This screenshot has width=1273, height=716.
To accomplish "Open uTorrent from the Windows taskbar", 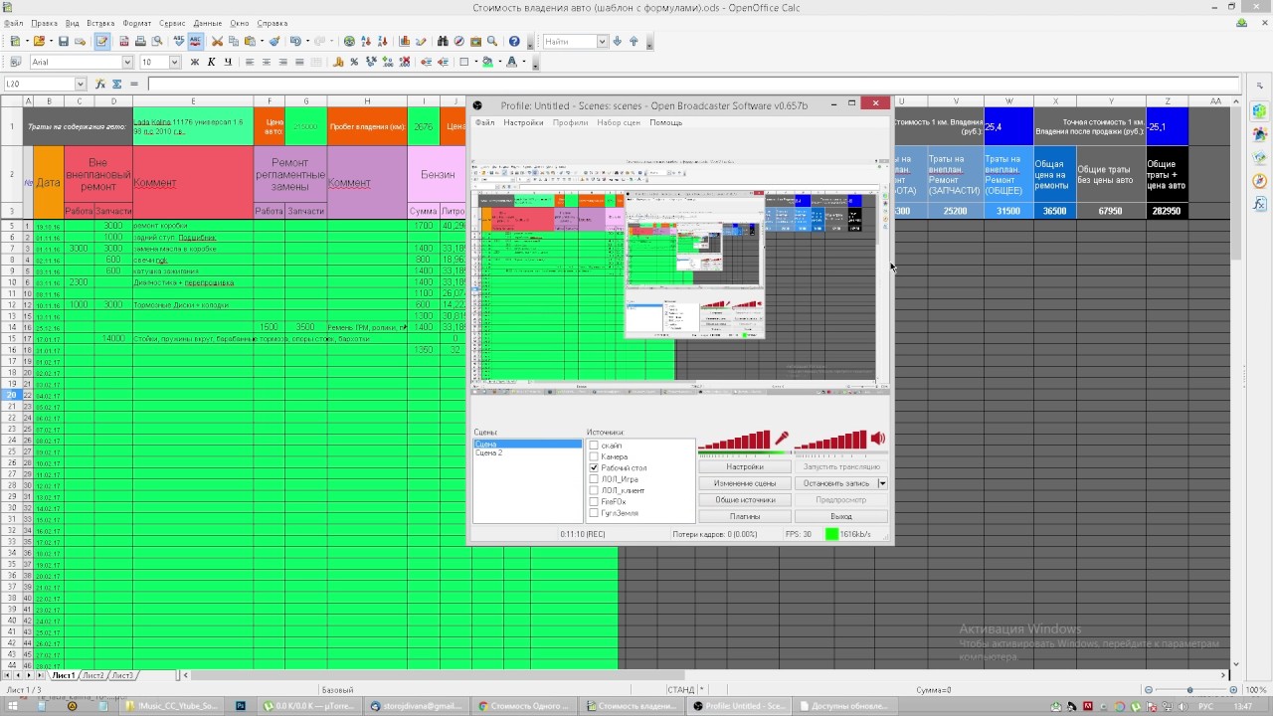I will (307, 706).
